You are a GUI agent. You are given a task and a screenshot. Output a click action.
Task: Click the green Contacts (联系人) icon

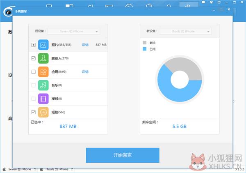[x=43, y=58]
